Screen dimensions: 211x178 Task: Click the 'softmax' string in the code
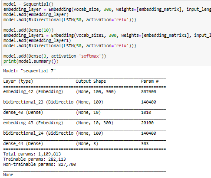90,56
